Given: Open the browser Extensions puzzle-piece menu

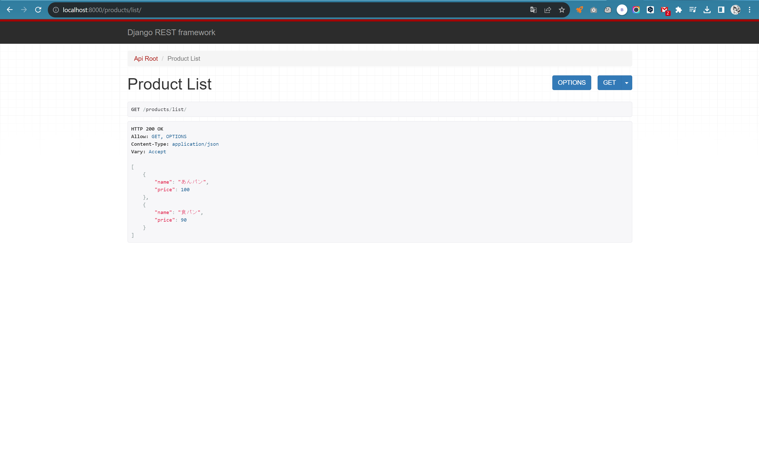Looking at the screenshot, I should coord(679,10).
